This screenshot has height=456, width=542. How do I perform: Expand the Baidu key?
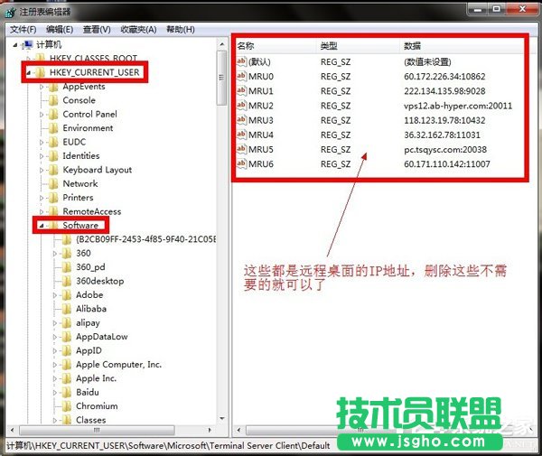tap(54, 393)
